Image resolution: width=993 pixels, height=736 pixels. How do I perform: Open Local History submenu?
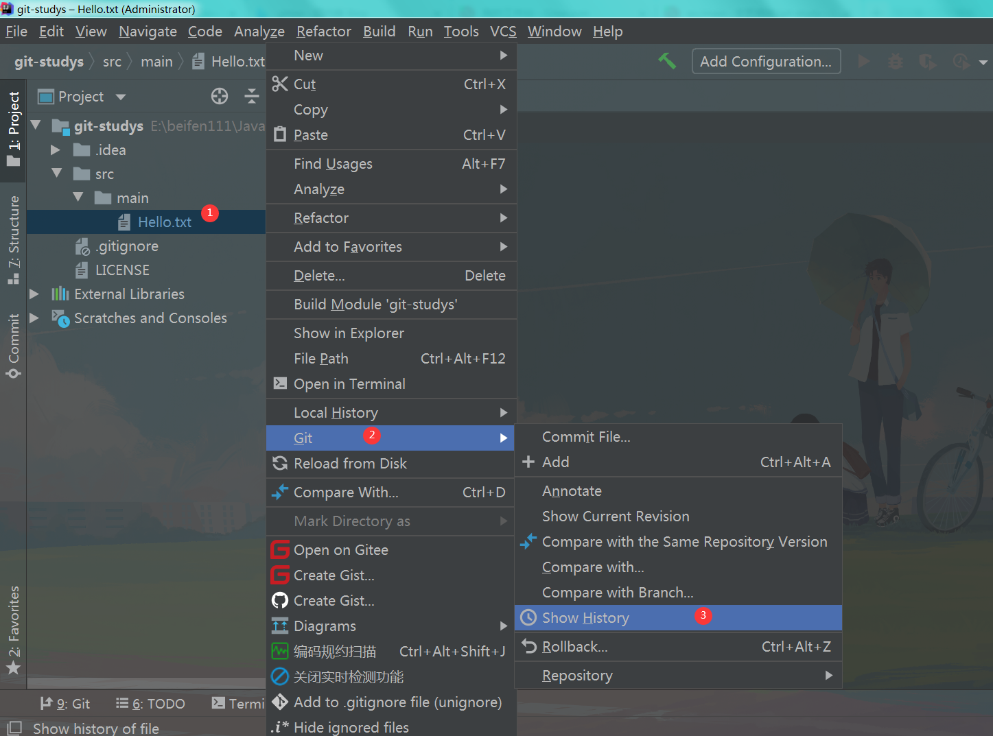pyautogui.click(x=391, y=413)
